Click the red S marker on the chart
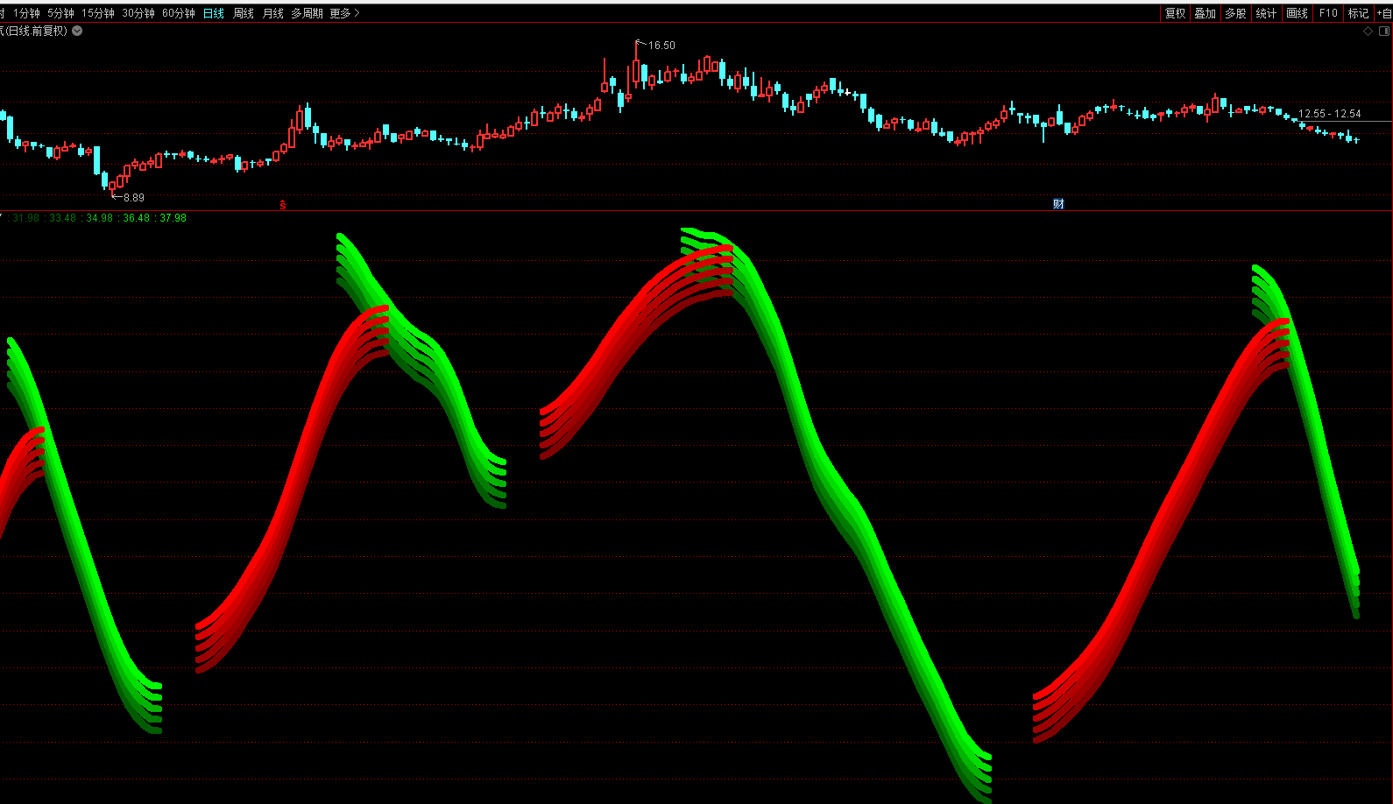Viewport: 1393px width, 804px height. pyautogui.click(x=283, y=205)
